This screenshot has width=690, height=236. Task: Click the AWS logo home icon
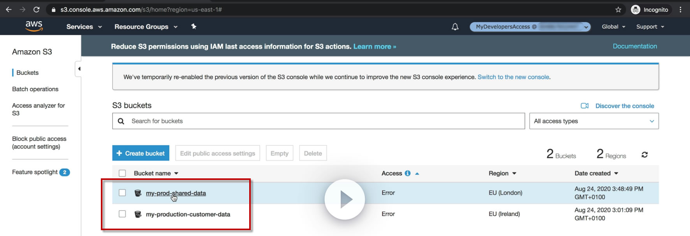34,26
